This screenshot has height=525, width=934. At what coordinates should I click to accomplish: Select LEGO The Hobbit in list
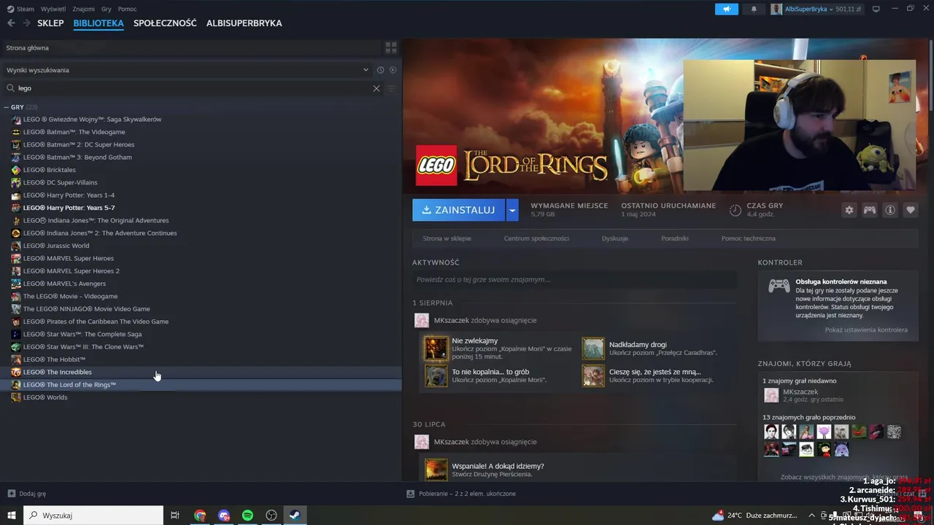(x=201, y=359)
